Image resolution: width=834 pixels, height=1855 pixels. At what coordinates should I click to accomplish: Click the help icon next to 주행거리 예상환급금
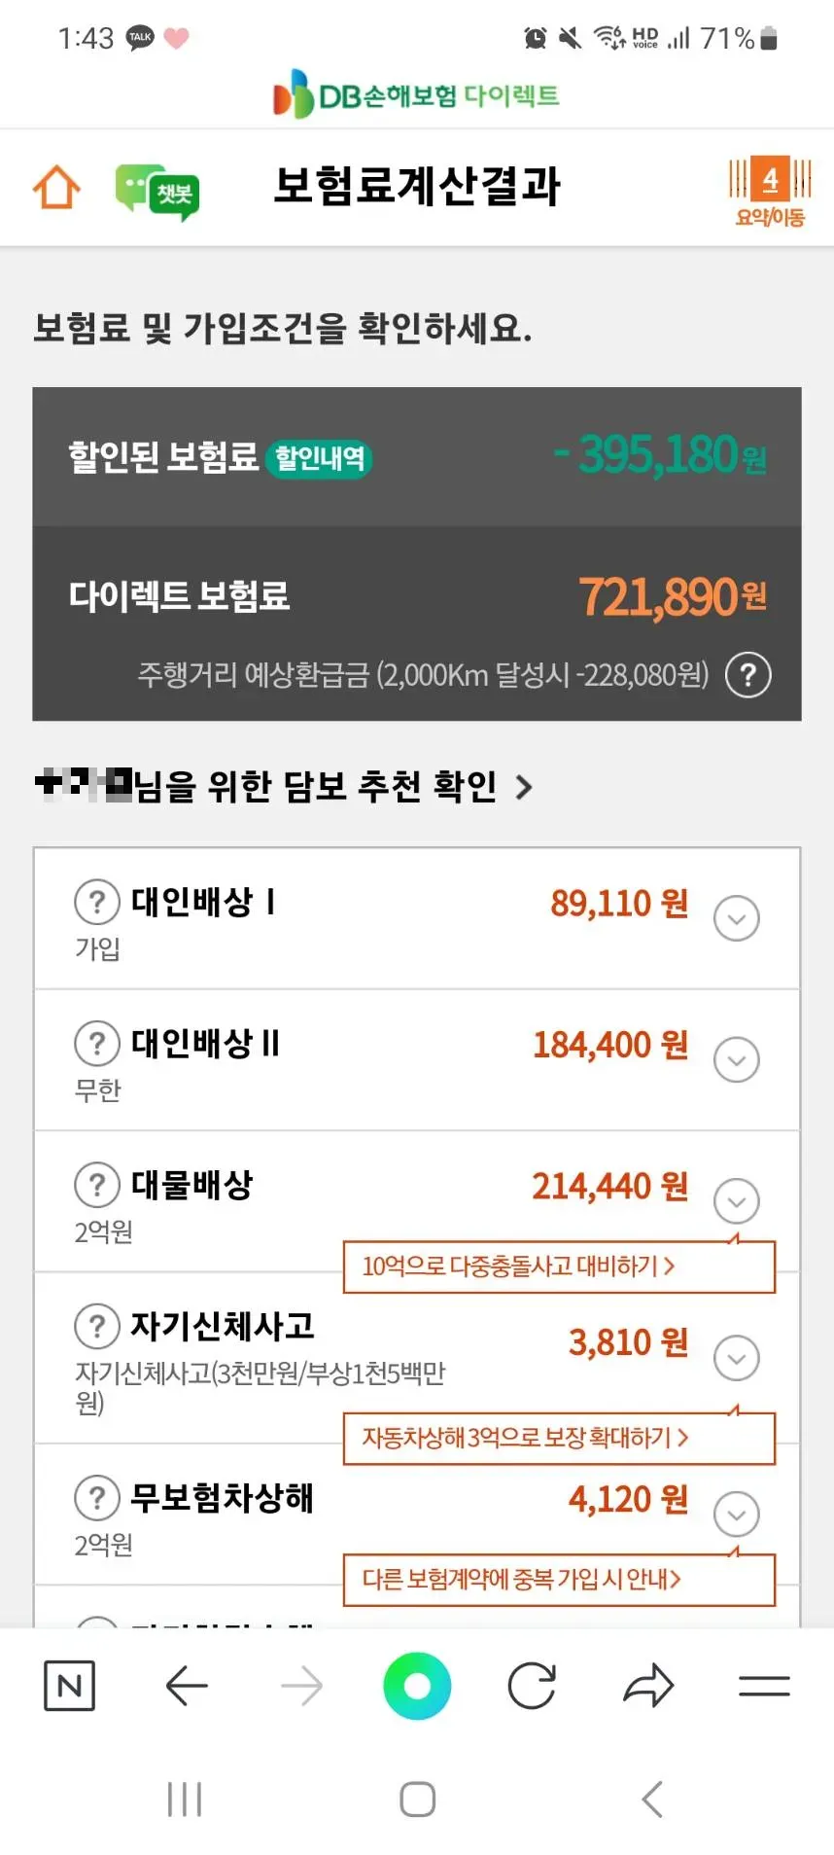click(x=747, y=674)
